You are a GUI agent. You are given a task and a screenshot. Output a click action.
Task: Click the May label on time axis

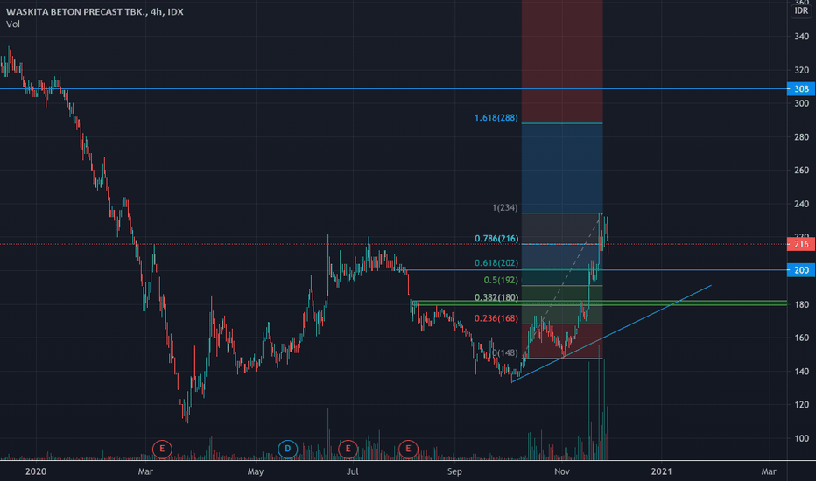(x=255, y=471)
